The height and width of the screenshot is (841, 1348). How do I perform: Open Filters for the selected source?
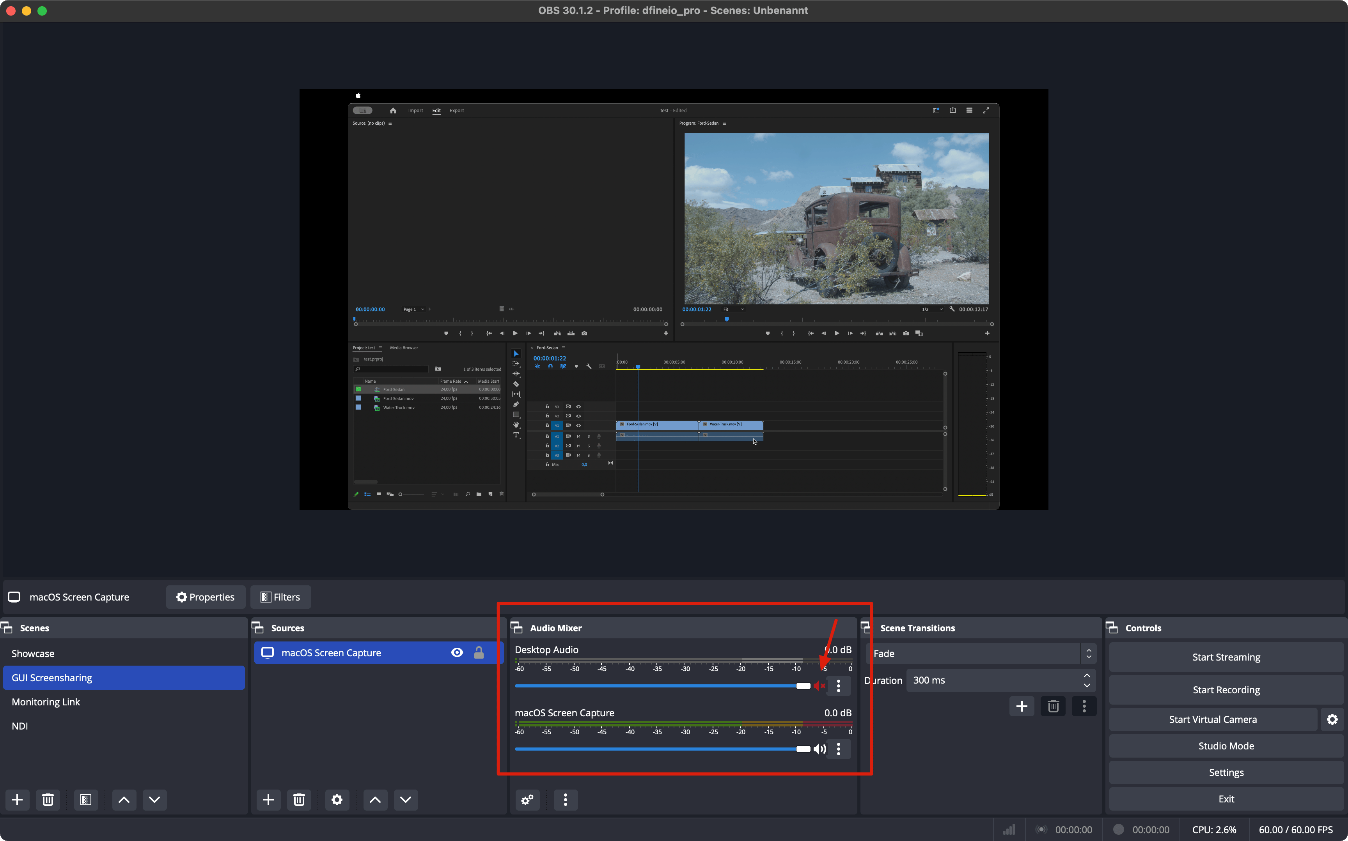280,597
